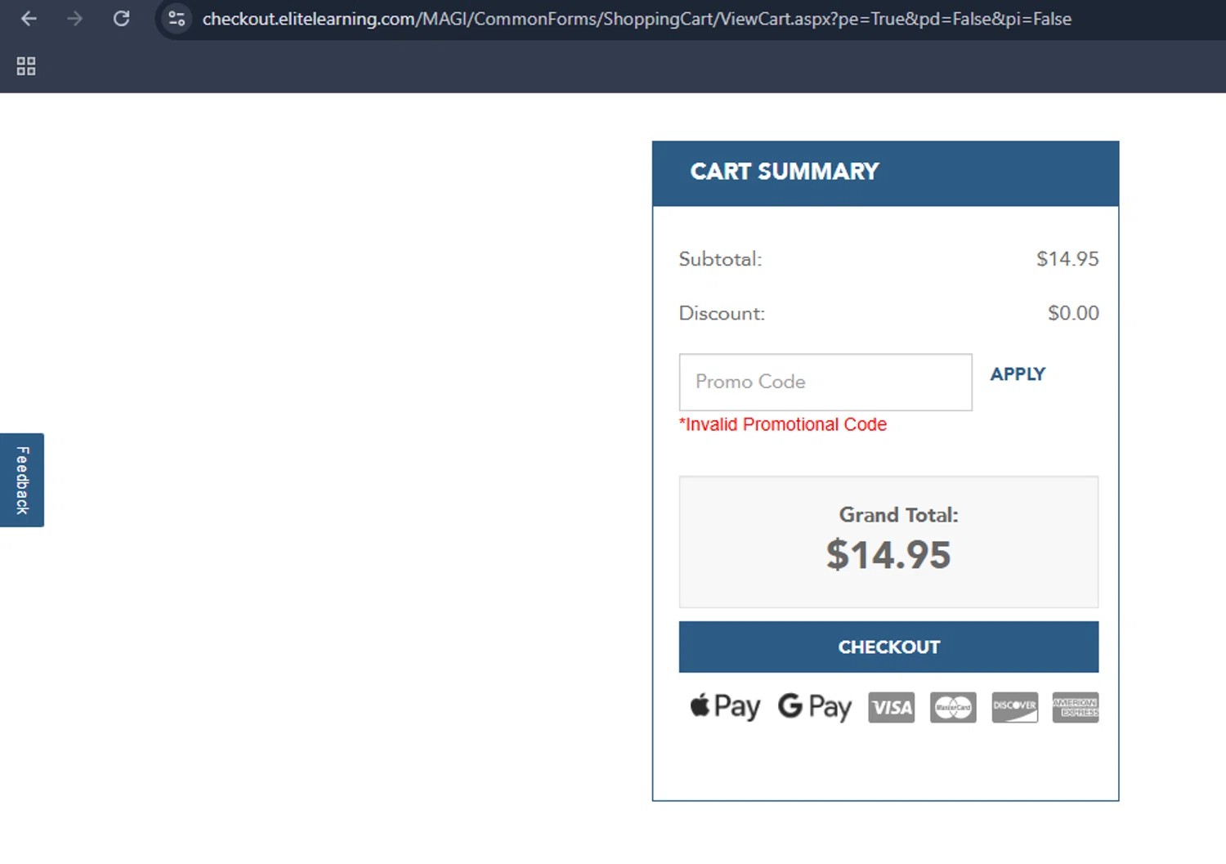Click the Grand Total amount

[x=888, y=555]
